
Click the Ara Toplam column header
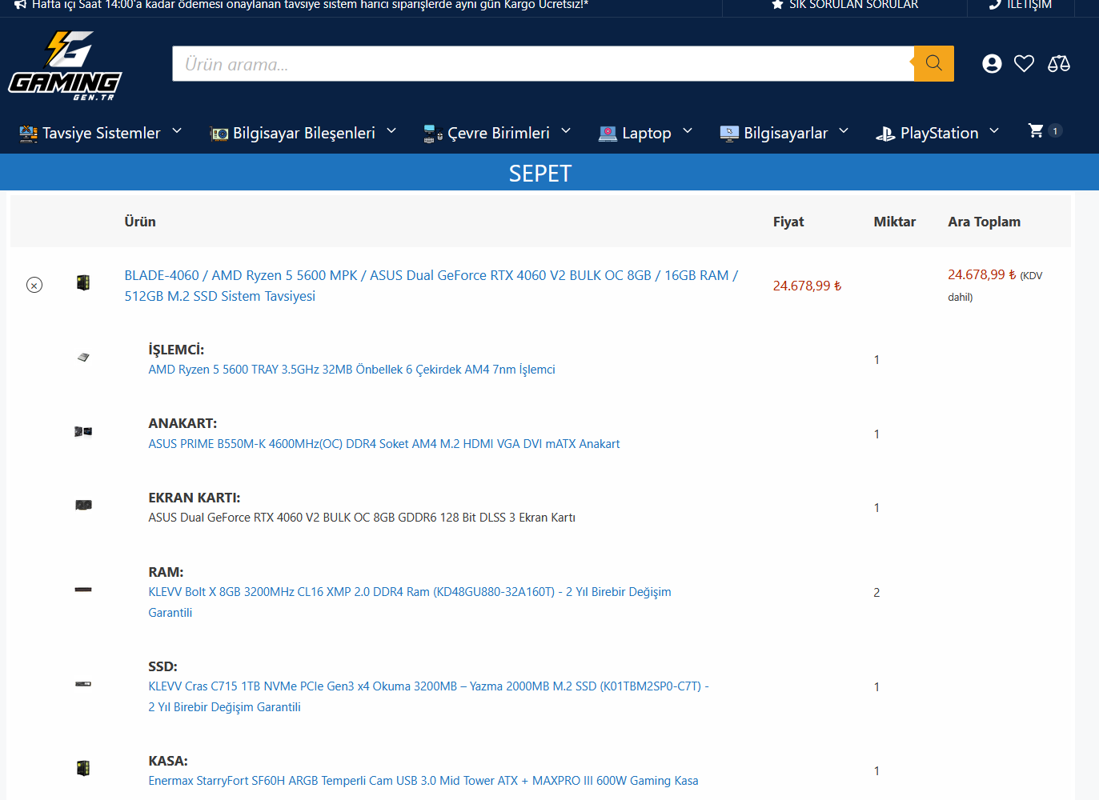[x=985, y=222]
